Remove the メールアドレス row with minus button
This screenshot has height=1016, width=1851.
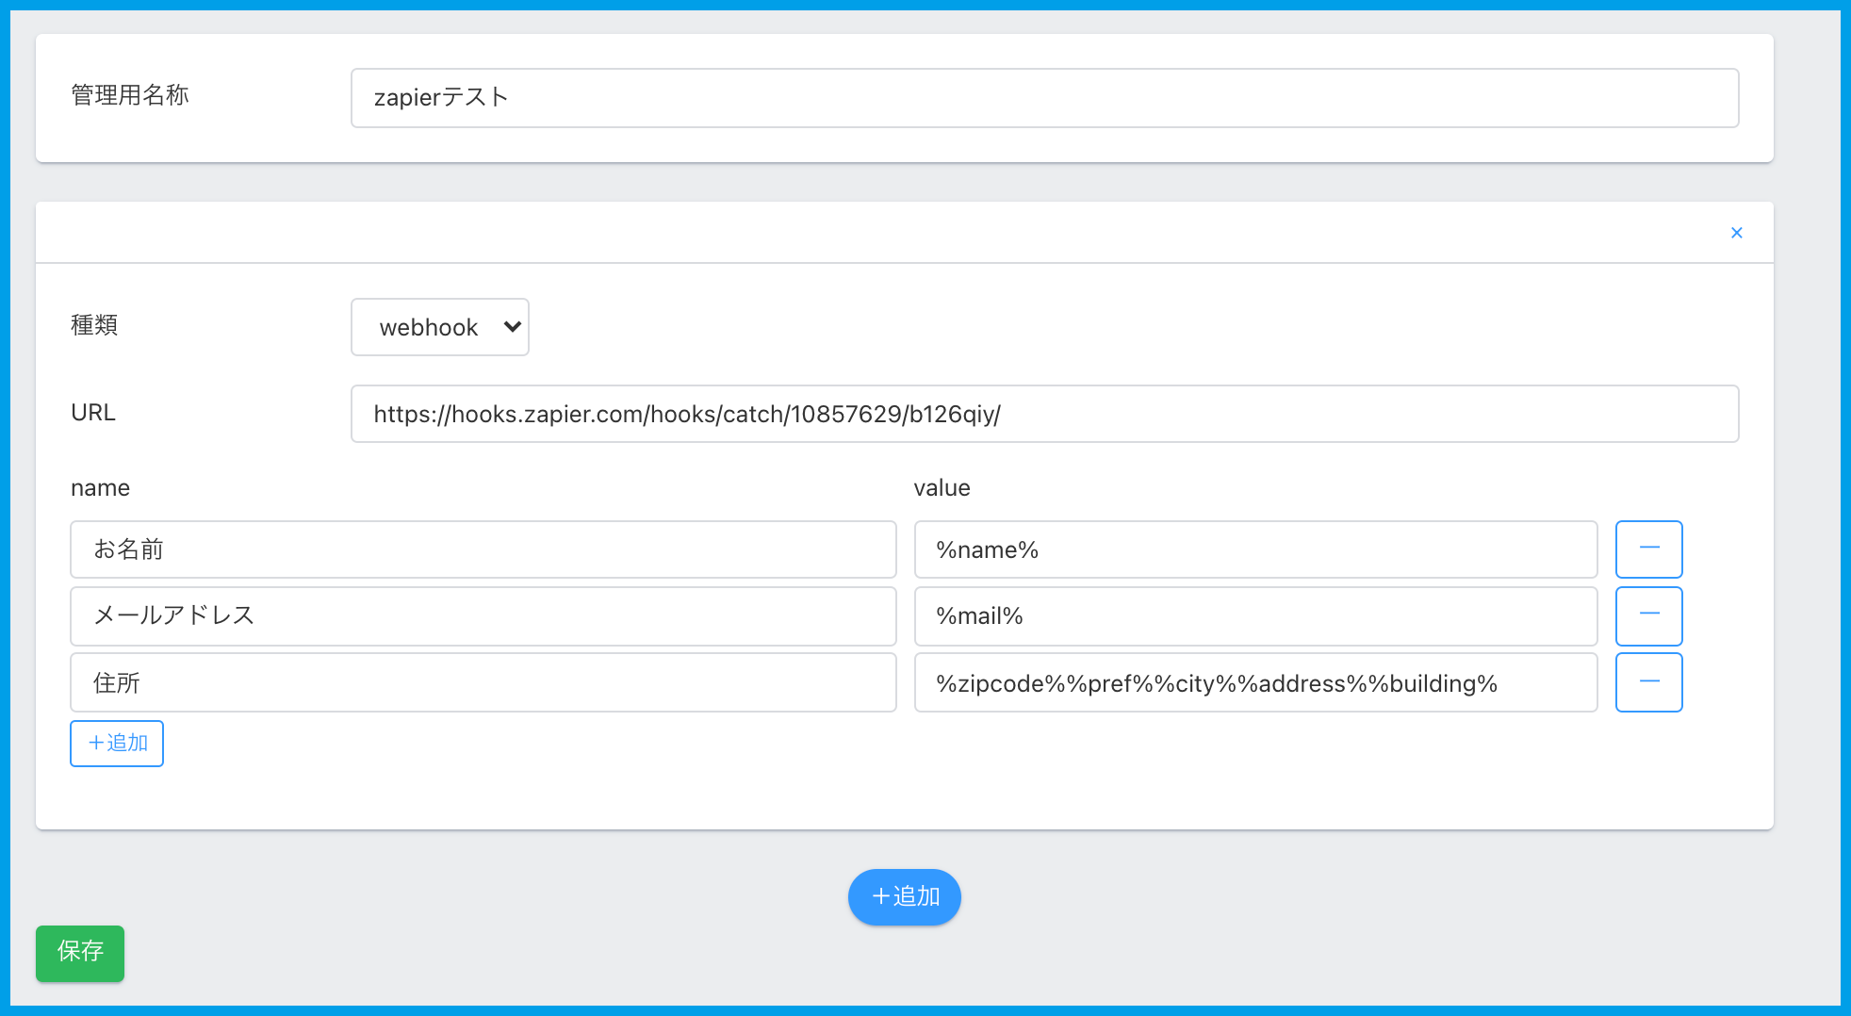pos(1648,615)
